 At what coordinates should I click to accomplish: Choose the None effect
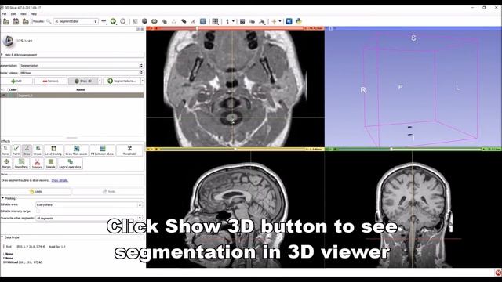point(5,150)
